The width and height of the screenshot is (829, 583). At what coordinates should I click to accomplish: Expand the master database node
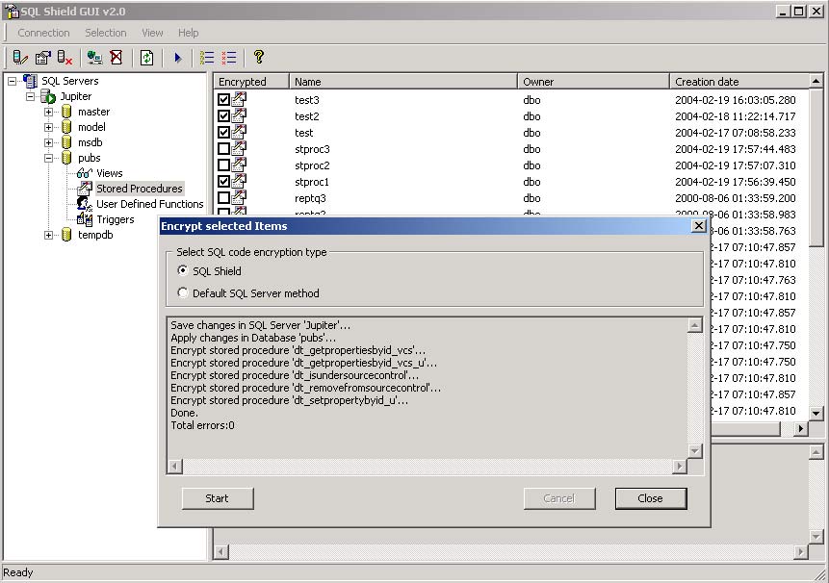point(49,112)
